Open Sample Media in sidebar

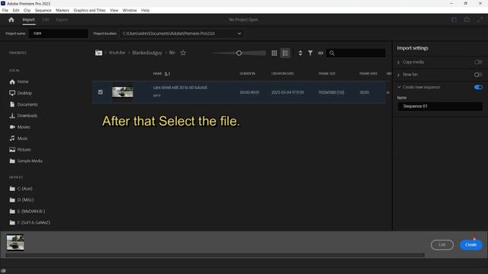point(26,161)
